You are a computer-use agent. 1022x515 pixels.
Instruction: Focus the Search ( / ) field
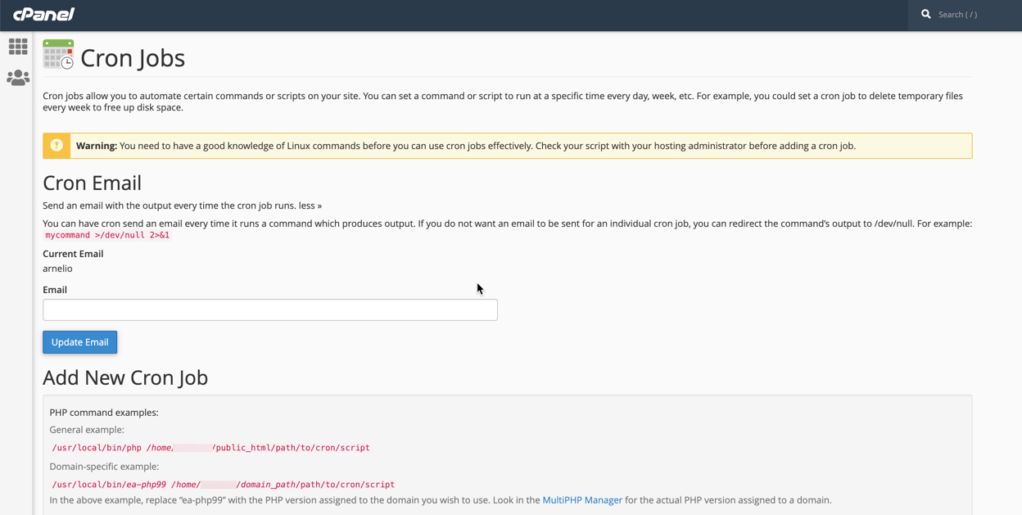pyautogui.click(x=975, y=15)
